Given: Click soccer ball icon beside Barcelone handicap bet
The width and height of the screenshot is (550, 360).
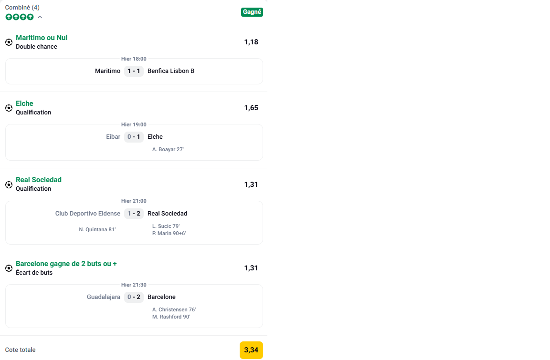Looking at the screenshot, I should [9, 268].
